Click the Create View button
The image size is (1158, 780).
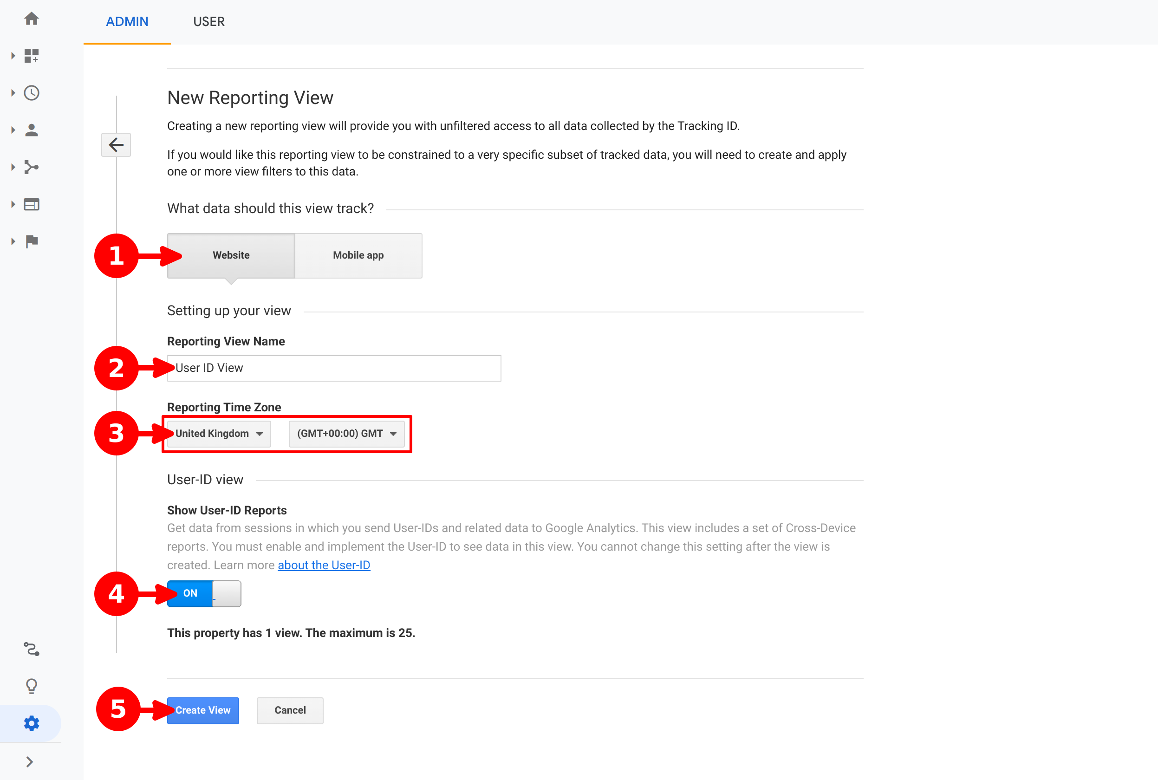(203, 710)
